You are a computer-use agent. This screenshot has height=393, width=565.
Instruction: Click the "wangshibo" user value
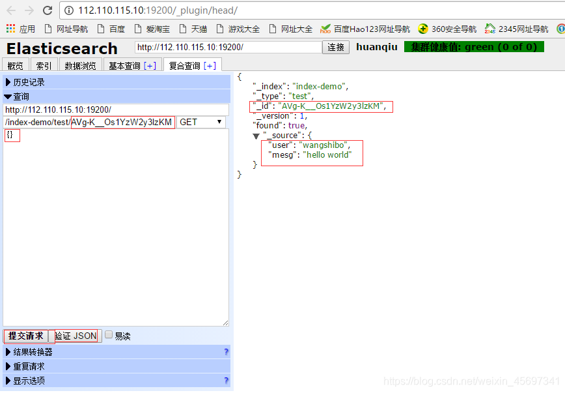(324, 145)
